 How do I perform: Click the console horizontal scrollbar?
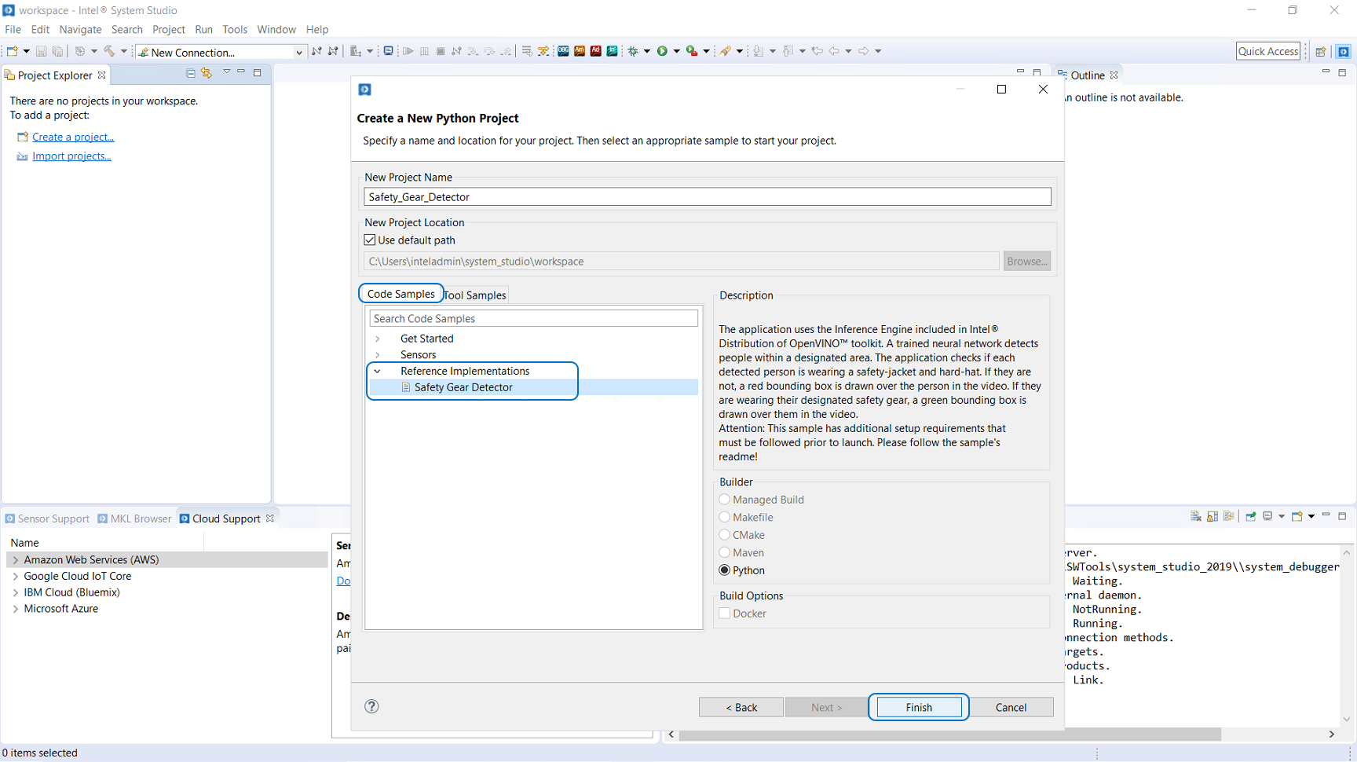[950, 734]
